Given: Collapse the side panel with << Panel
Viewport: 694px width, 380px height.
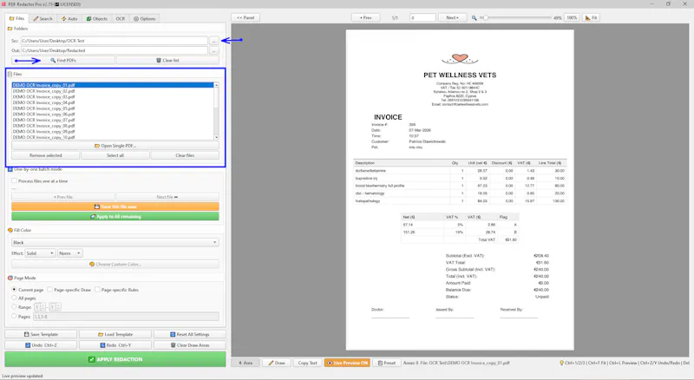Looking at the screenshot, I should coord(246,17).
